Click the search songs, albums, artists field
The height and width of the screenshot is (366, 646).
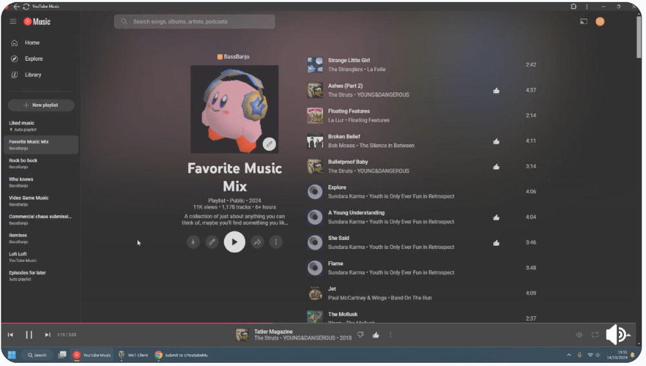point(194,21)
